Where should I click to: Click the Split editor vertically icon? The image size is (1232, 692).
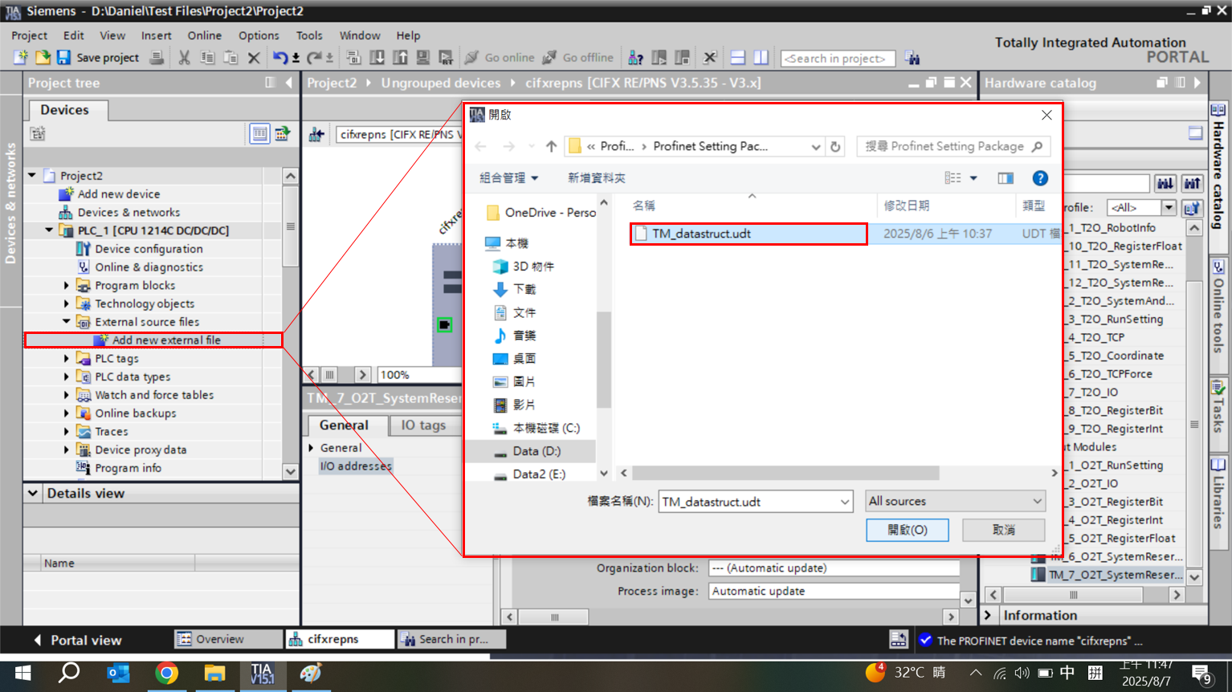click(x=760, y=58)
